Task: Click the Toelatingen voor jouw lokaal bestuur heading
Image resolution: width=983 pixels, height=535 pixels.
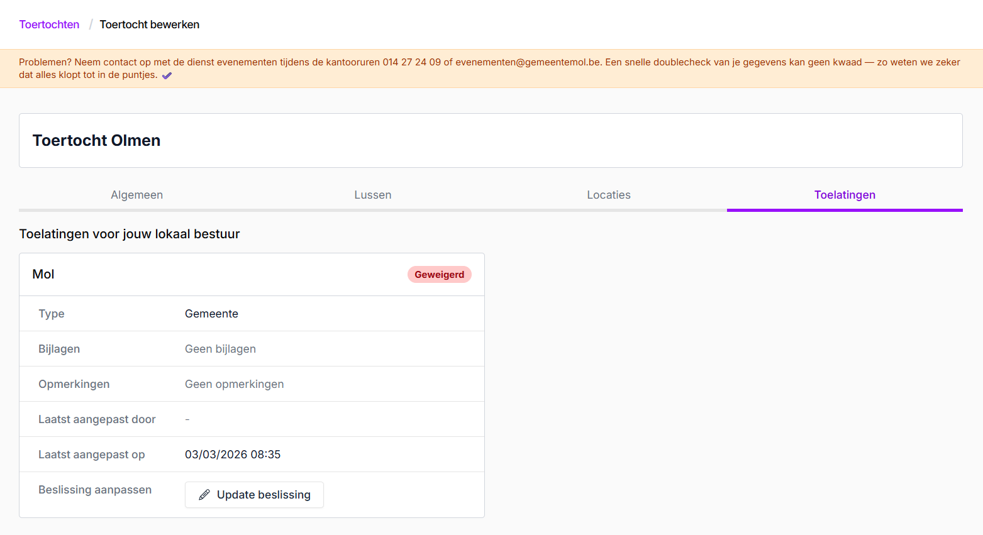Action: coord(130,234)
